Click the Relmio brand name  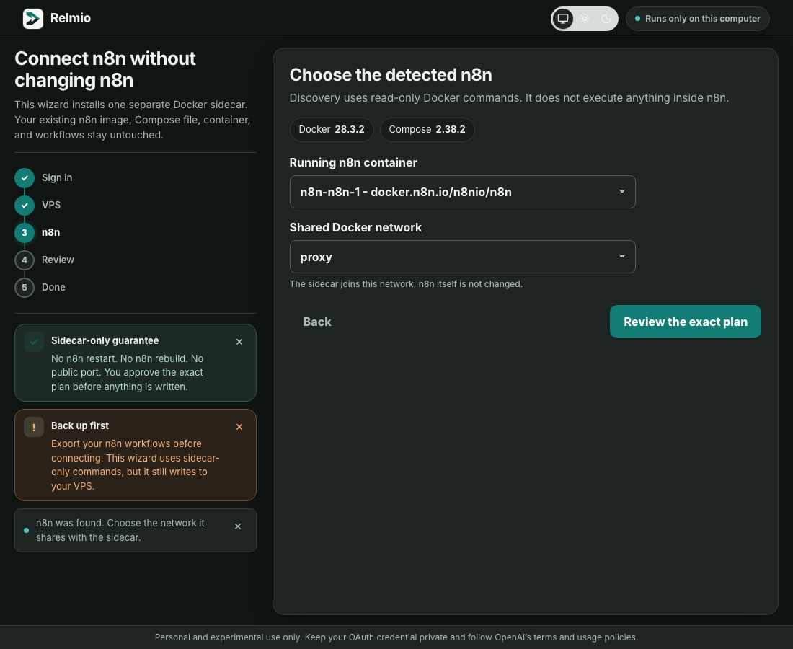tap(71, 18)
